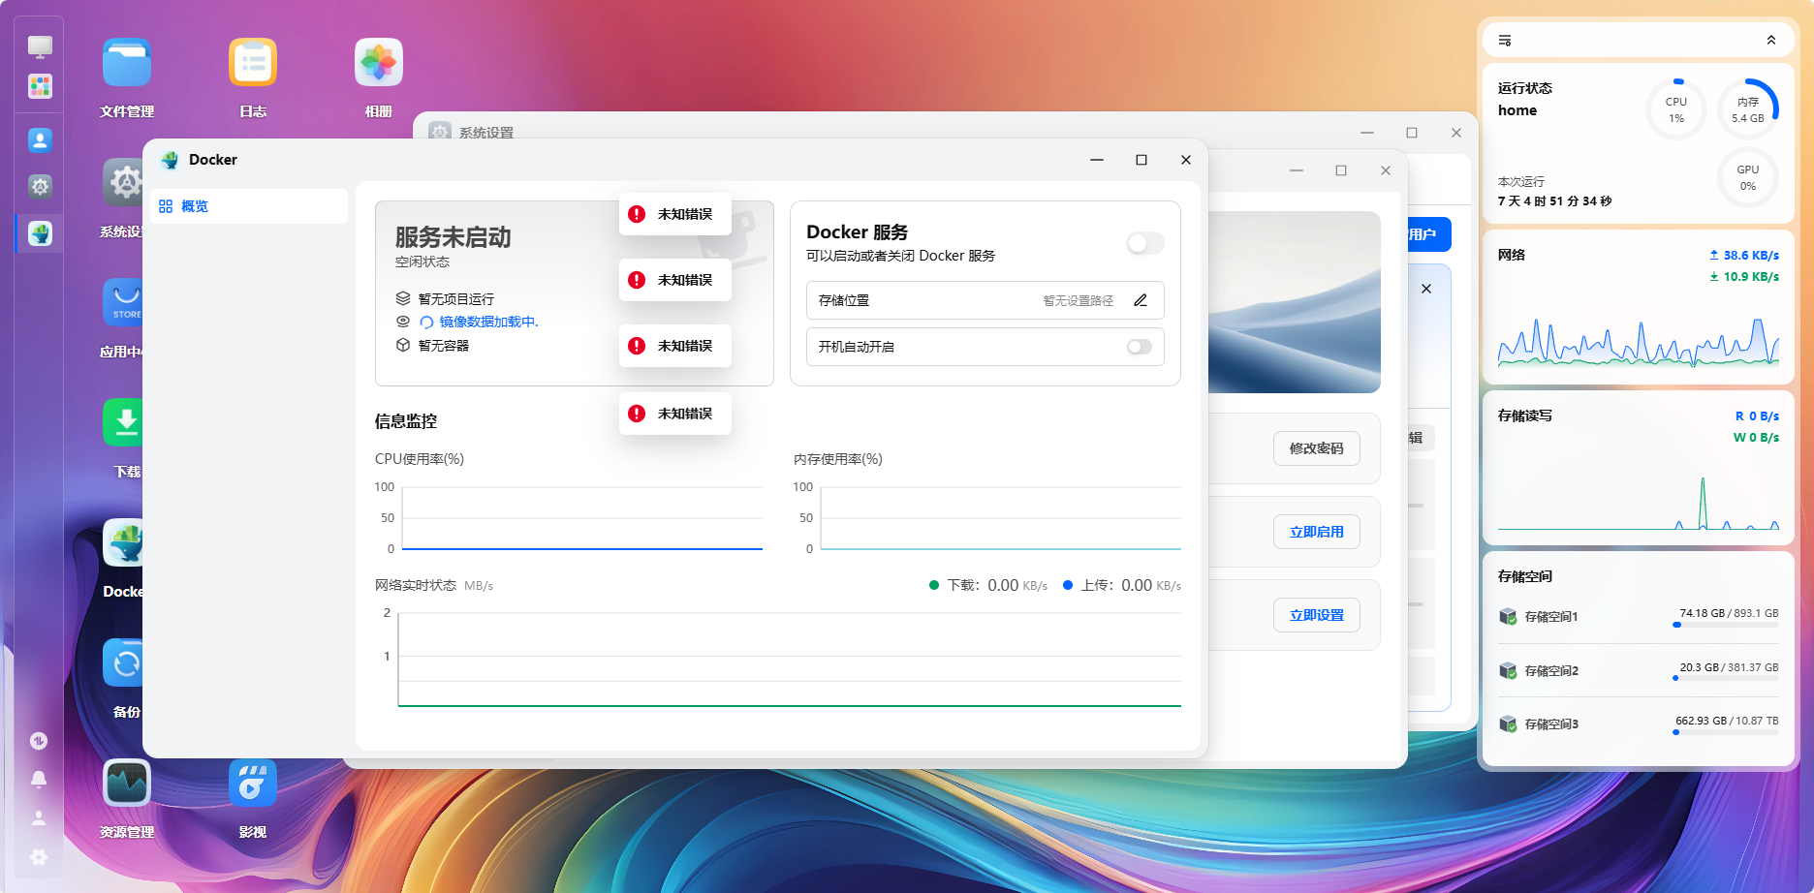The image size is (1814, 893).
Task: Launch the 影视 video app
Action: [x=253, y=783]
